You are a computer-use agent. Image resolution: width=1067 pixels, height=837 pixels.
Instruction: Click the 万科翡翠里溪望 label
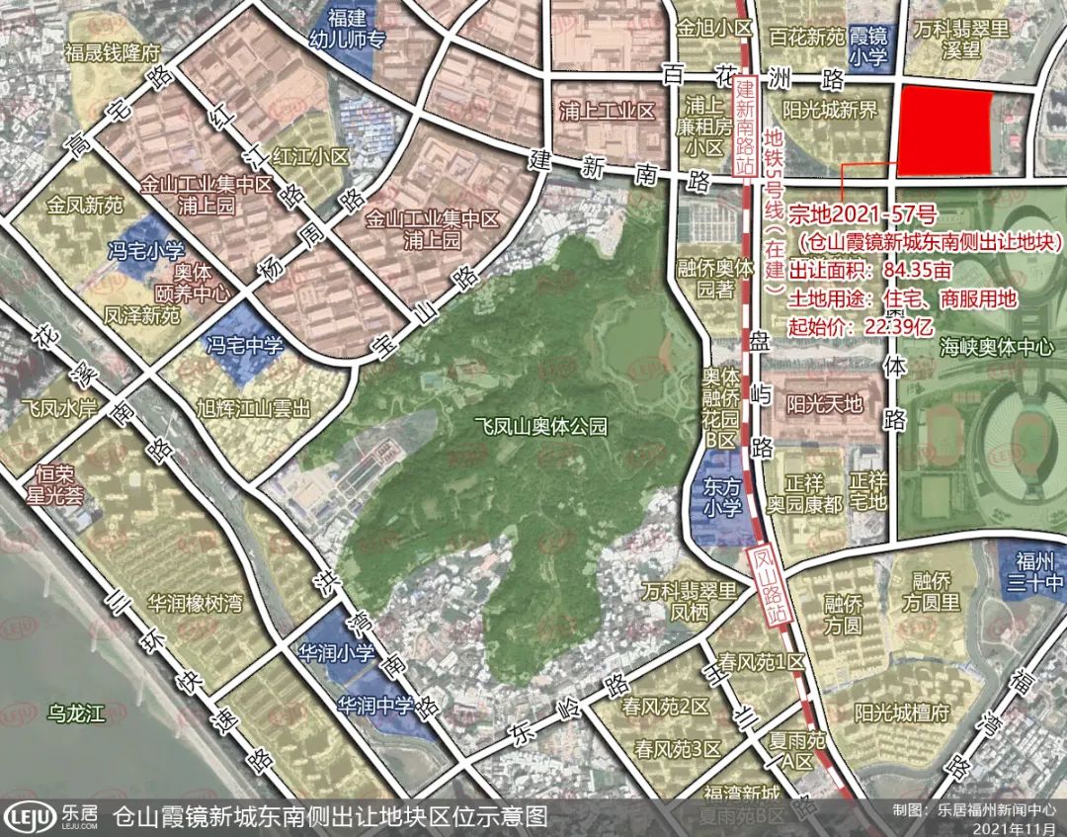tap(961, 39)
